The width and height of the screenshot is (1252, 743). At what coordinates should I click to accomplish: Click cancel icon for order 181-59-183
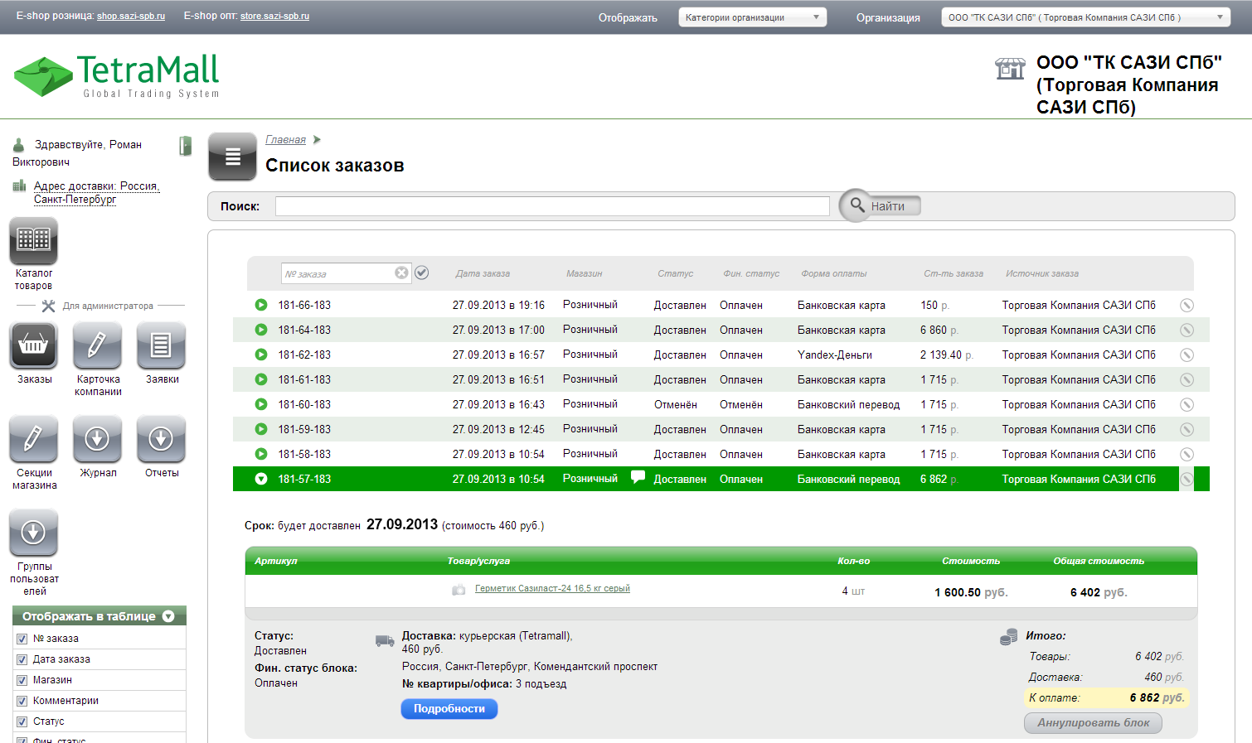(1186, 429)
